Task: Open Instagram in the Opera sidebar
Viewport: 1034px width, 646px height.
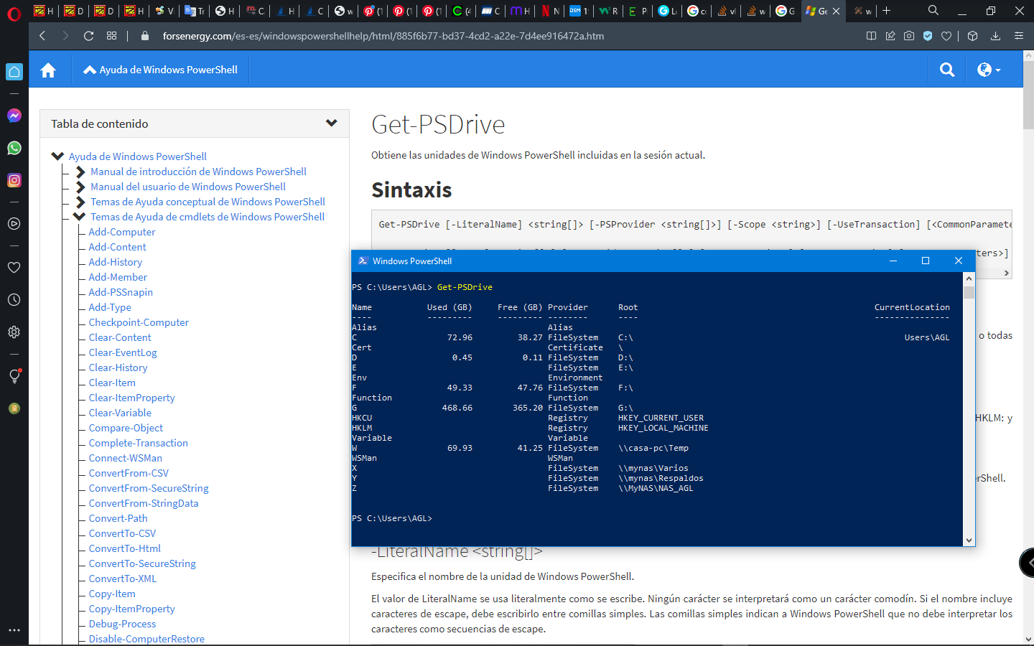Action: [x=14, y=180]
